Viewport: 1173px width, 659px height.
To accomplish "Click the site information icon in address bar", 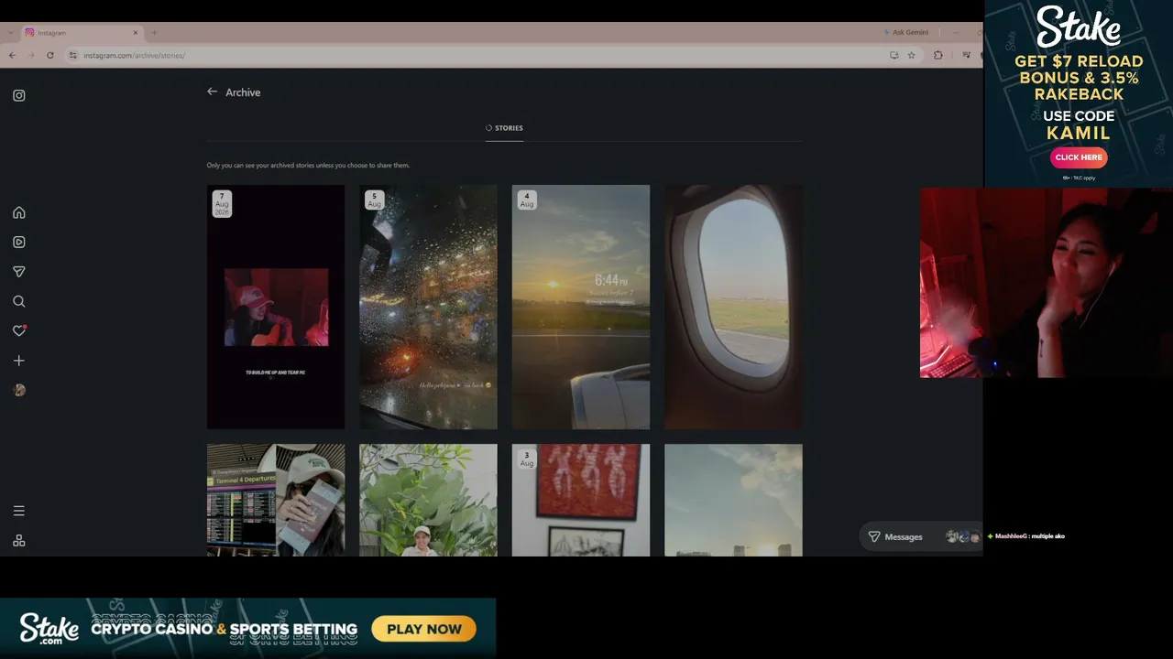I will coord(73,55).
